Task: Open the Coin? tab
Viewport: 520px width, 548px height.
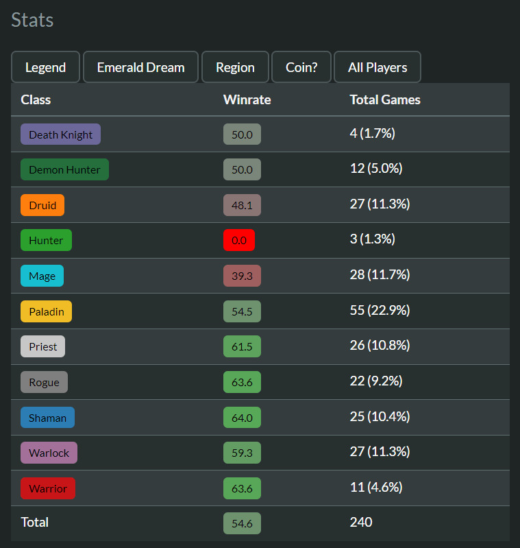Action: pyautogui.click(x=301, y=67)
